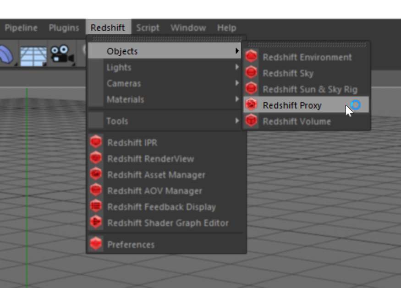Expand the Cameras submenu

[165, 83]
